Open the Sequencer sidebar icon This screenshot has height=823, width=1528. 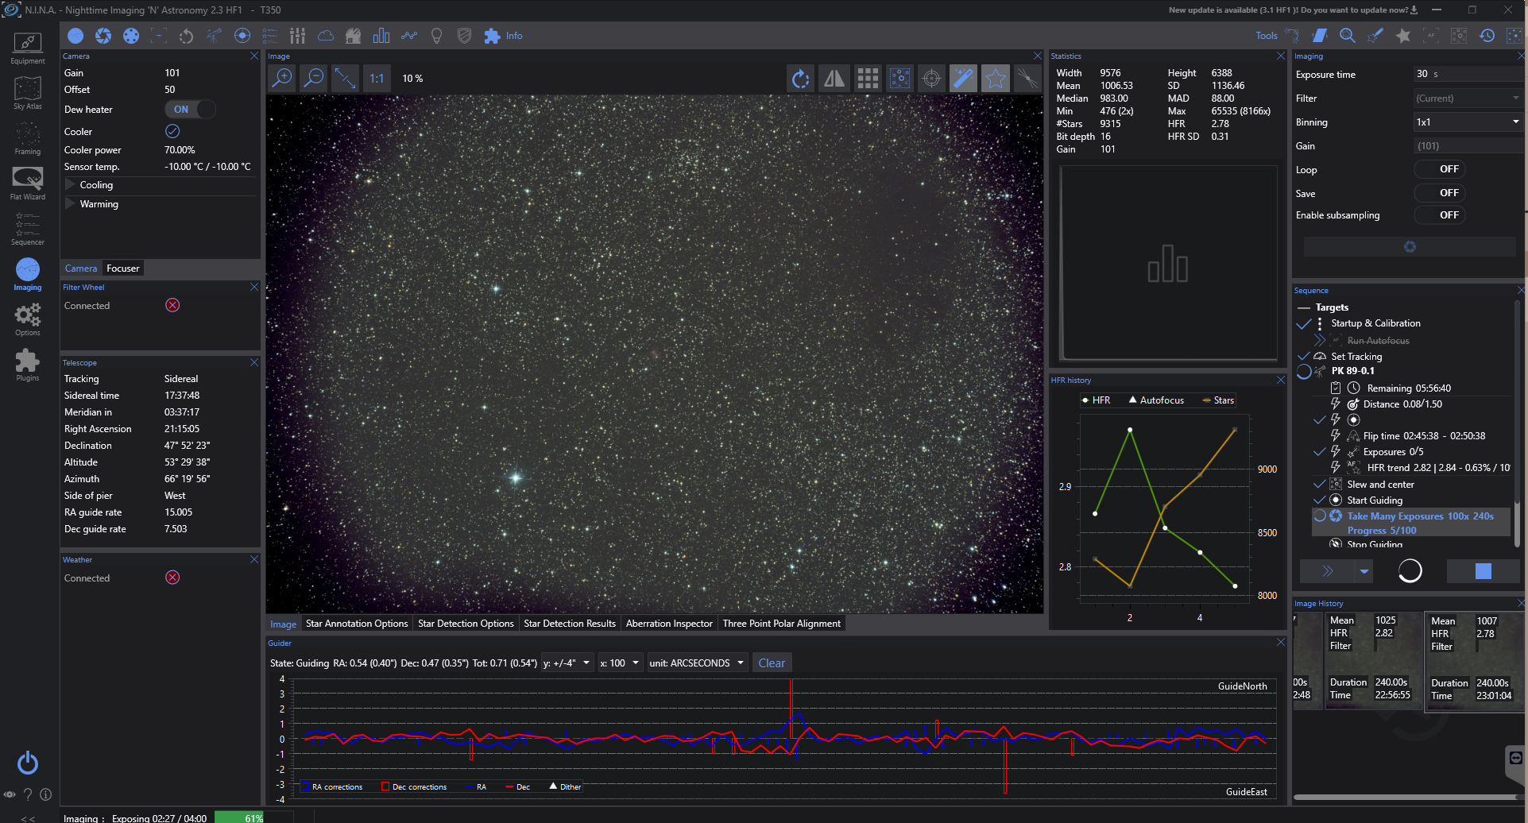pos(27,229)
